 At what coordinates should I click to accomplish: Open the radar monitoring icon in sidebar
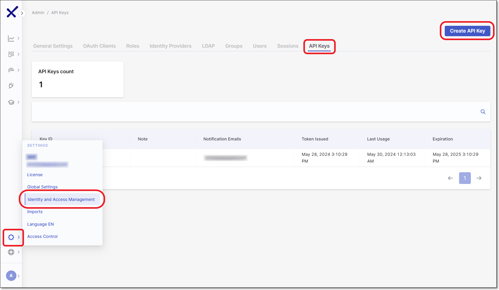tap(11, 70)
